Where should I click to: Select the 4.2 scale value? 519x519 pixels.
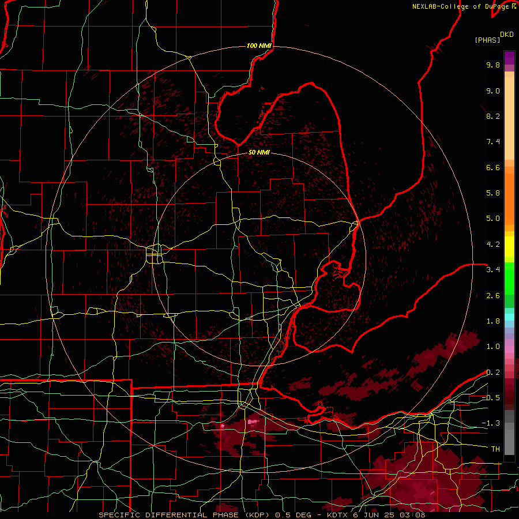[493, 245]
